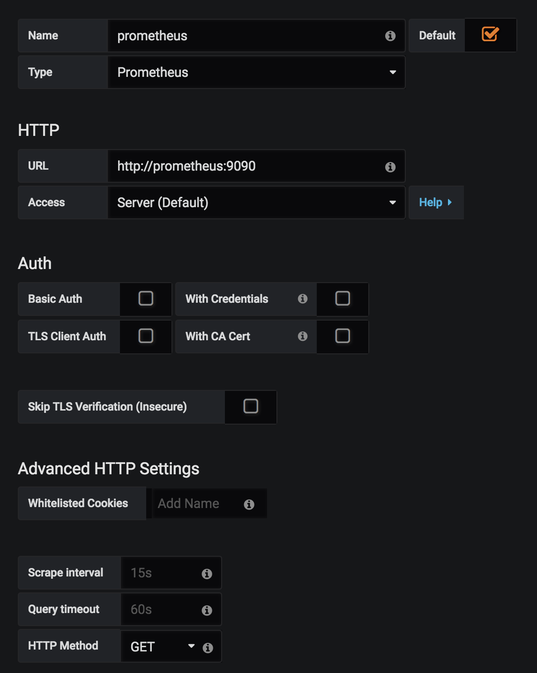537x673 pixels.
Task: Click the Auth section heading
Action: click(x=35, y=263)
